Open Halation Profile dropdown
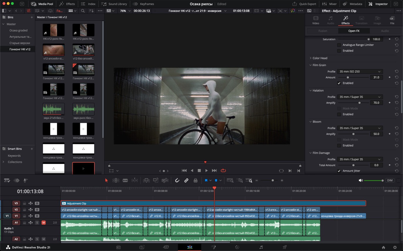 pyautogui.click(x=360, y=97)
